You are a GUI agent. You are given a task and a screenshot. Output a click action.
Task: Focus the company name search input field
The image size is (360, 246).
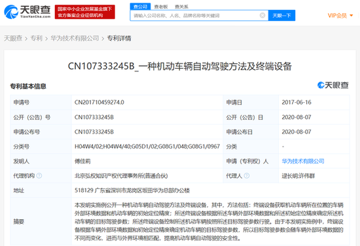coord(195,16)
